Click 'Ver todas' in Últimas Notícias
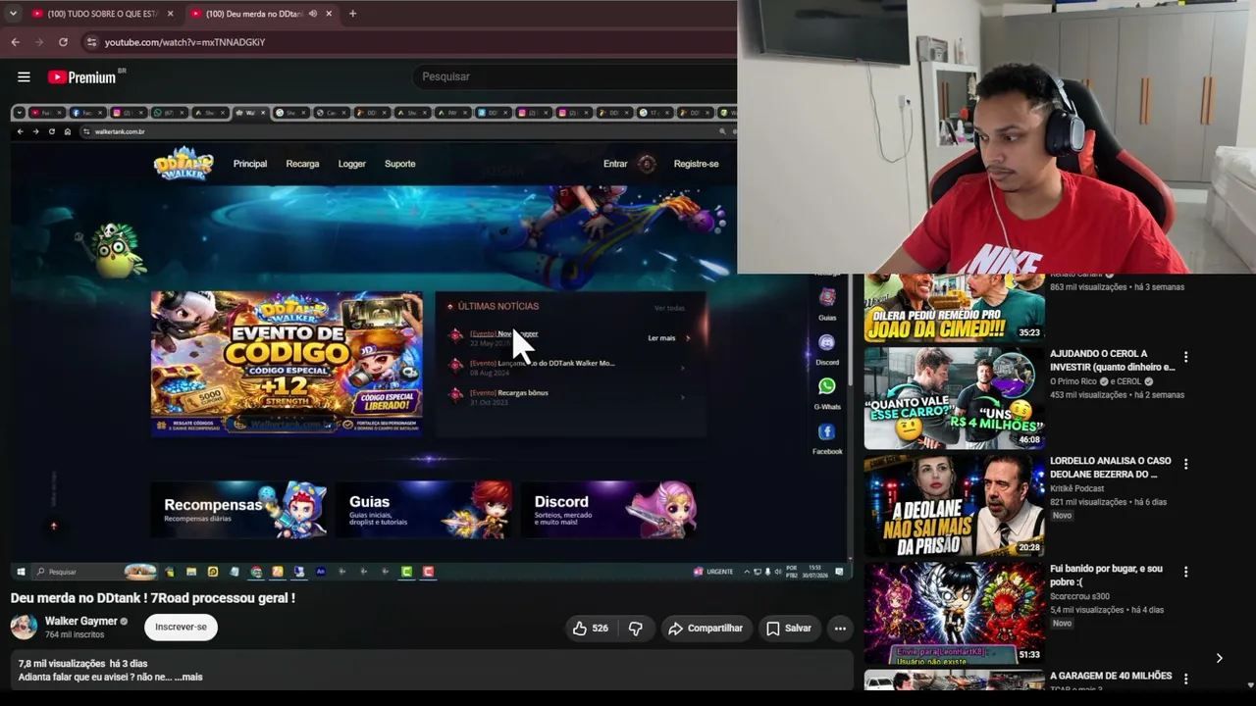The width and height of the screenshot is (1256, 706). click(x=669, y=308)
